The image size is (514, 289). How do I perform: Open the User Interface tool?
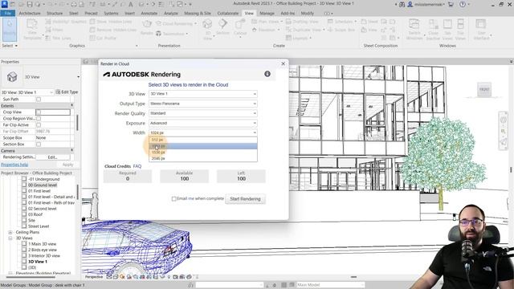pos(481,30)
